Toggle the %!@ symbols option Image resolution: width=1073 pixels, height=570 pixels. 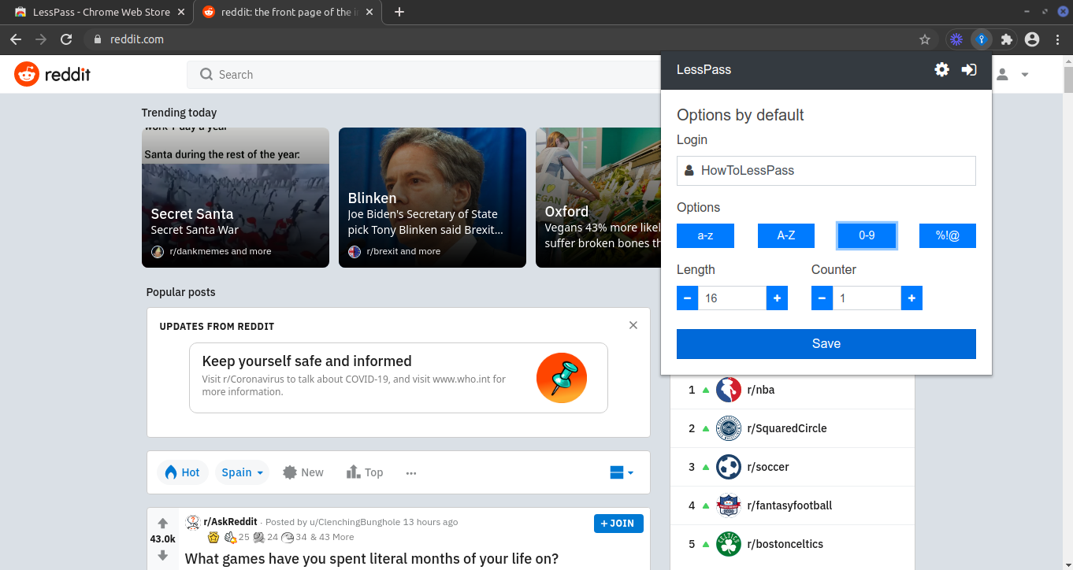tap(947, 235)
